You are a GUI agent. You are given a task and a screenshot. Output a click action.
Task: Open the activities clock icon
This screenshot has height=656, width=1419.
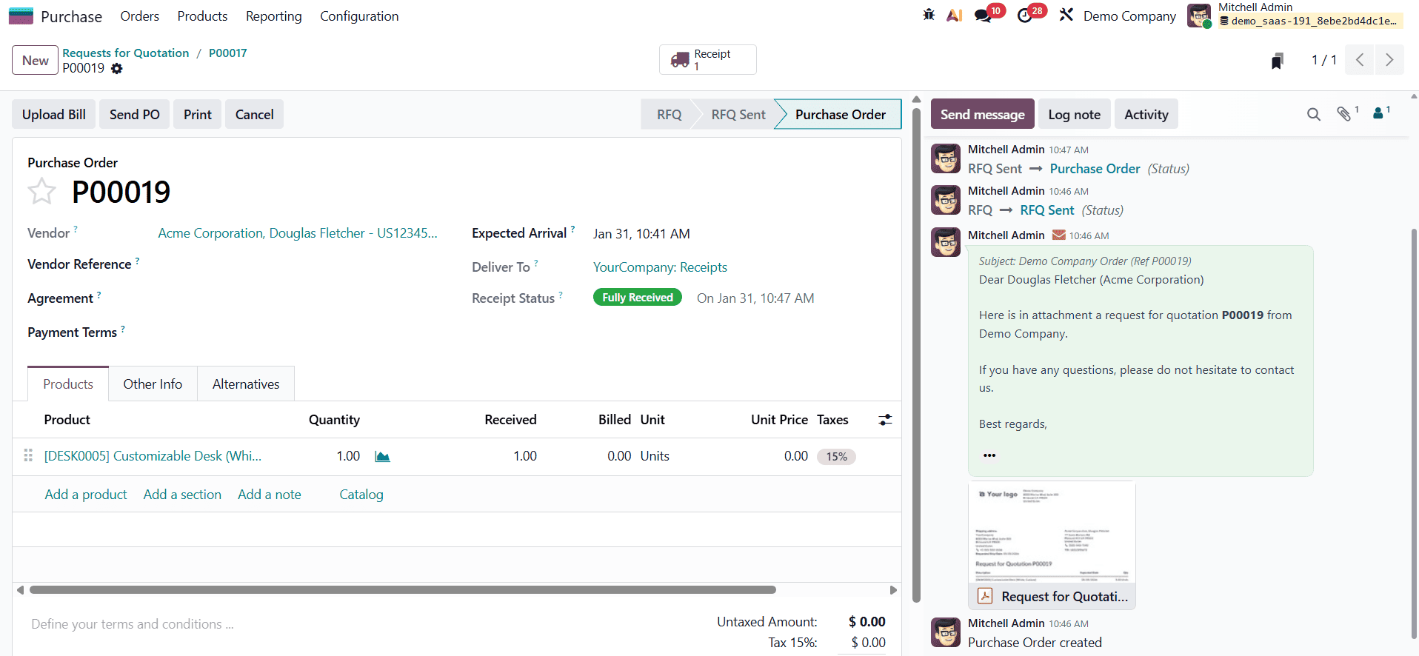pos(1025,16)
